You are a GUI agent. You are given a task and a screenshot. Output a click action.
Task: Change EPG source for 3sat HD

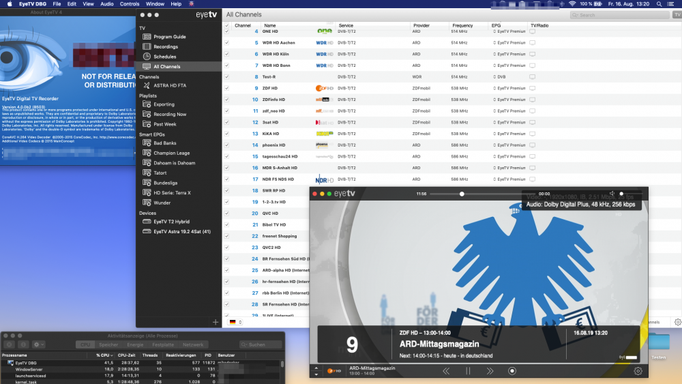pyautogui.click(x=509, y=123)
